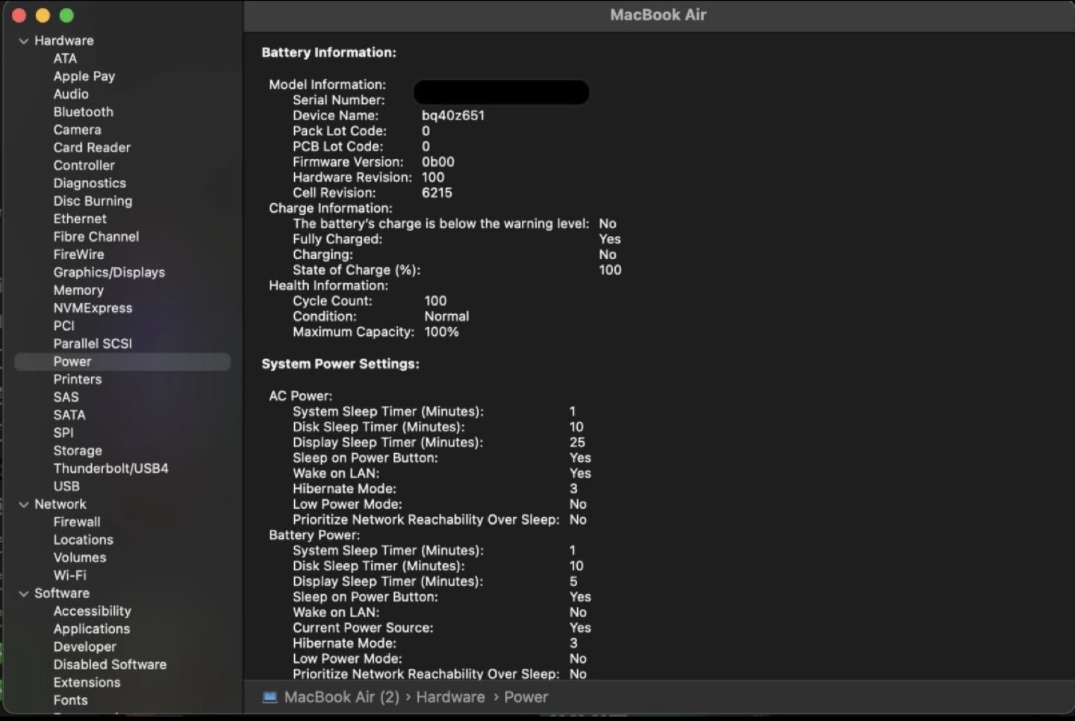Open NVMExpress details

(x=93, y=308)
